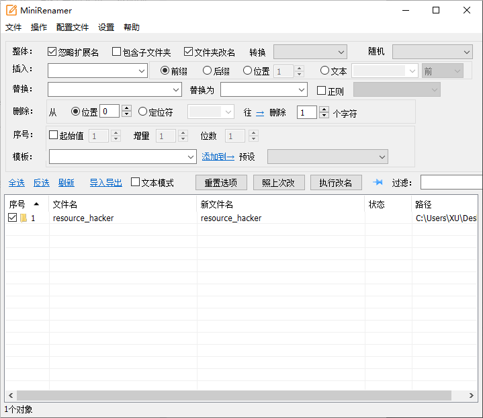
Task: Click the MiniRenamer app icon in title bar
Action: tap(11, 10)
